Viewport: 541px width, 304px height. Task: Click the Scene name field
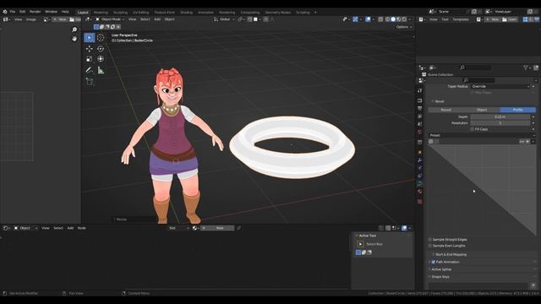pyautogui.click(x=451, y=12)
